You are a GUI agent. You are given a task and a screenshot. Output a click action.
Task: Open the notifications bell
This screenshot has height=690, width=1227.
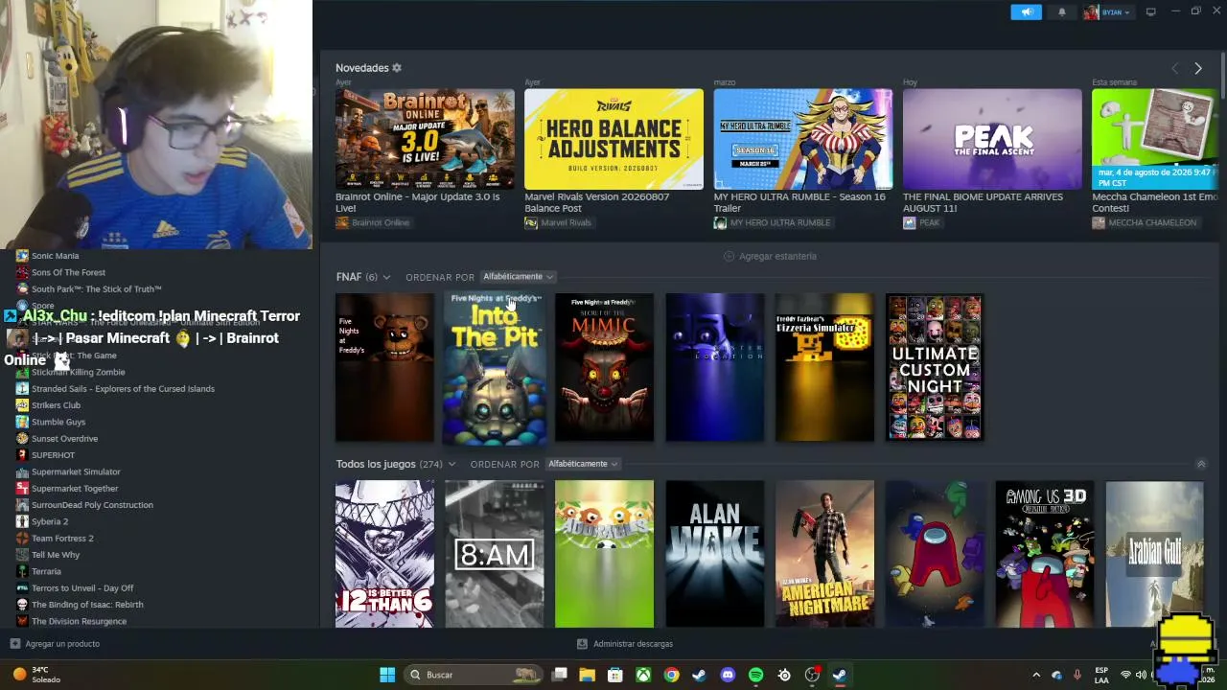coord(1061,12)
